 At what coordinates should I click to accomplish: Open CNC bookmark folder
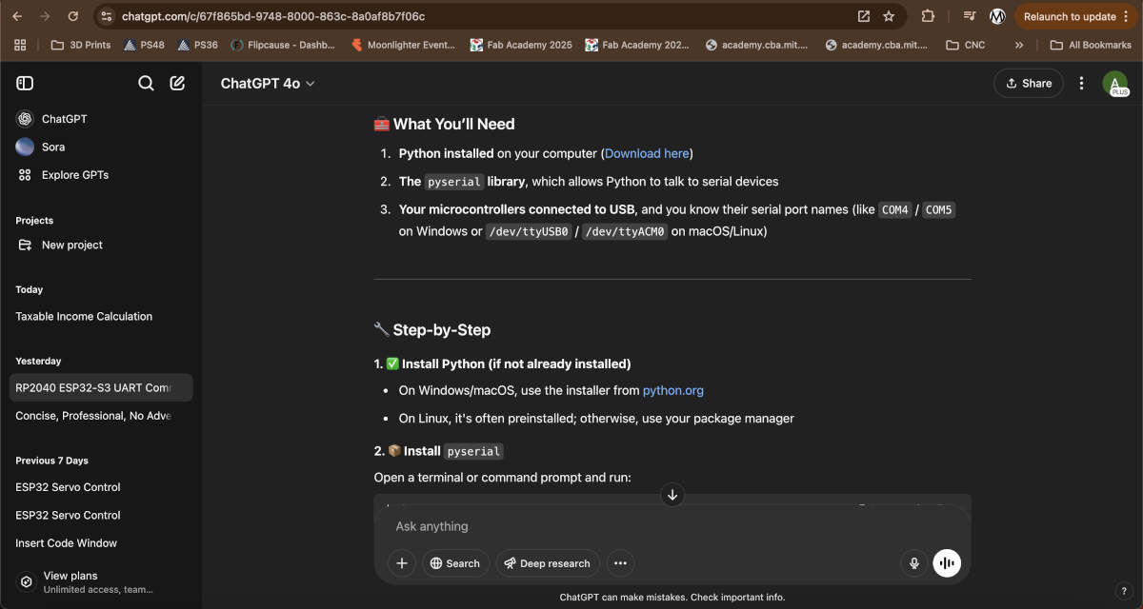[x=966, y=45]
